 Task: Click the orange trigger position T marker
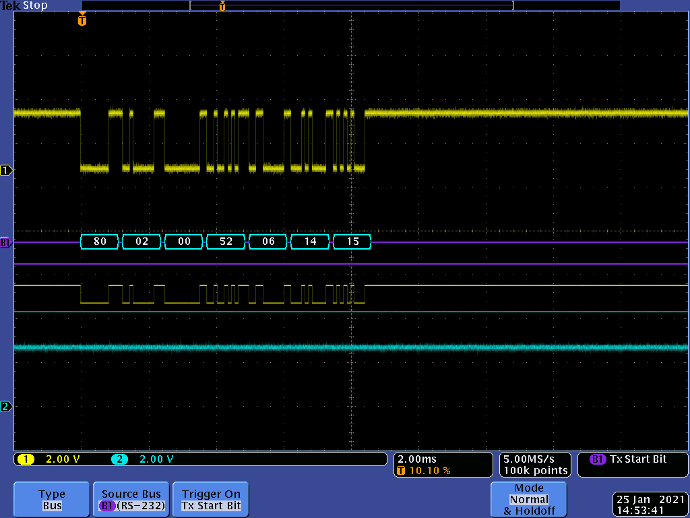point(82,20)
